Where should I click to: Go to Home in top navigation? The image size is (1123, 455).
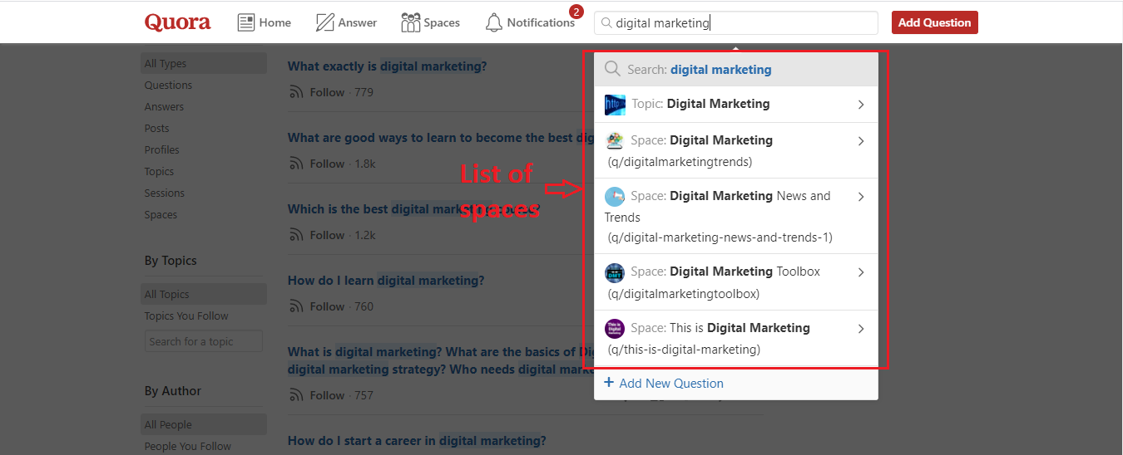265,22
